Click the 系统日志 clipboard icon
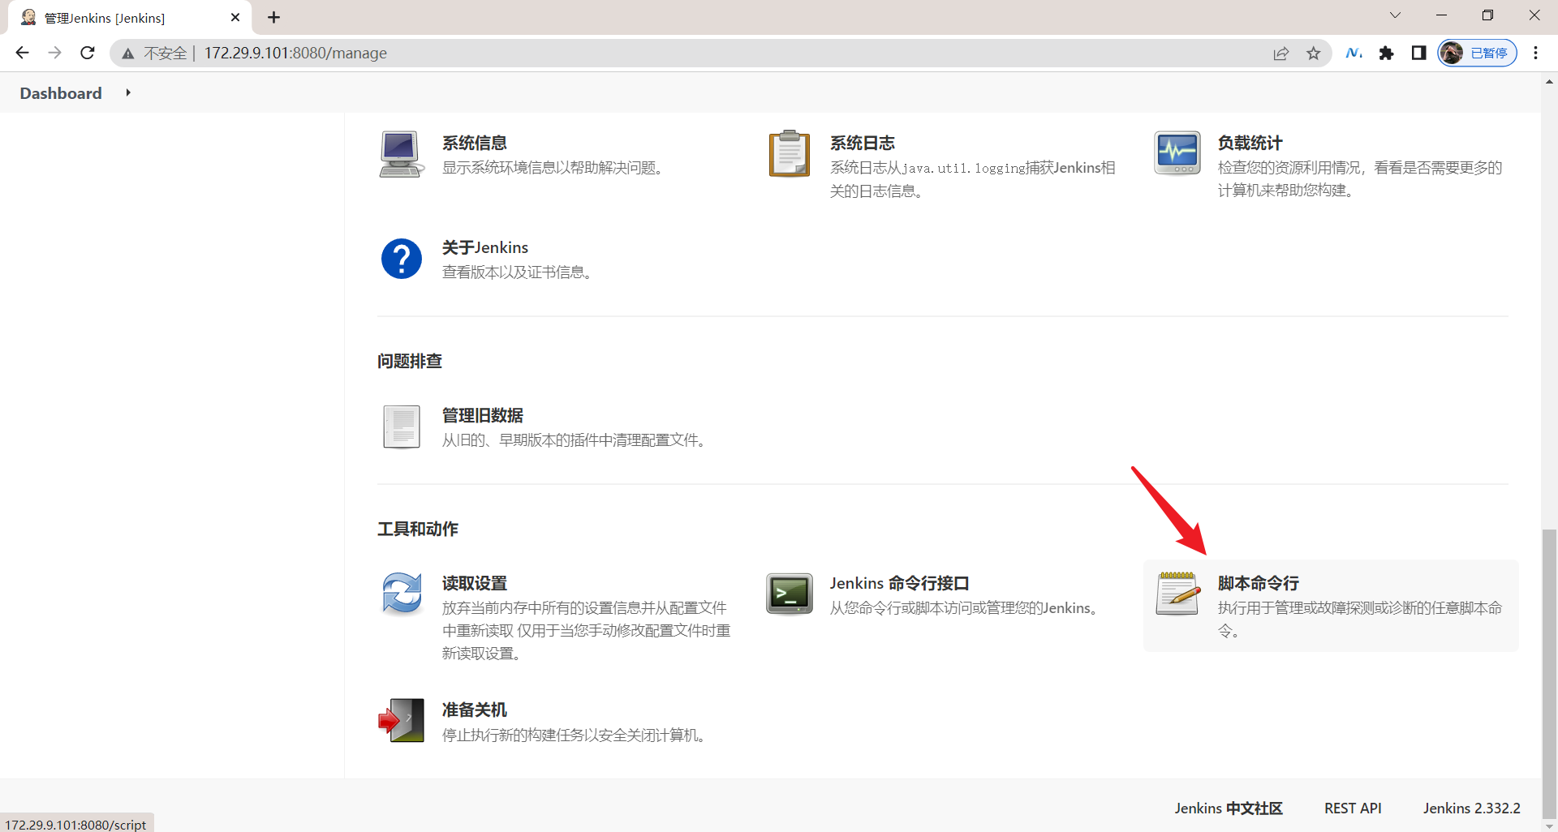The width and height of the screenshot is (1558, 832). click(790, 154)
